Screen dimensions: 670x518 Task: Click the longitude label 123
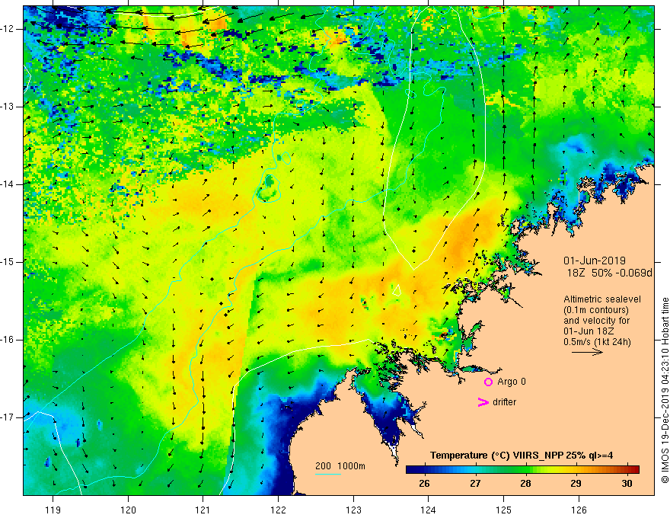coord(353,510)
